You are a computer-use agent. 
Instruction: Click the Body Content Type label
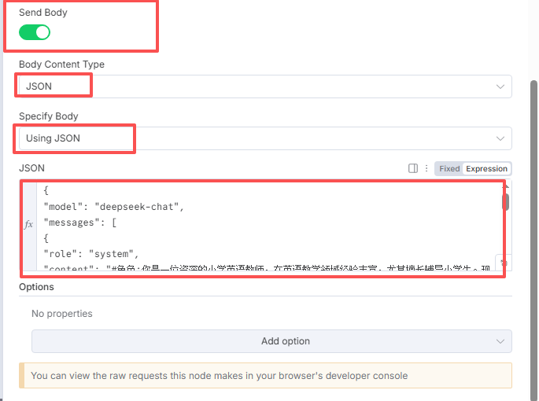(61, 64)
